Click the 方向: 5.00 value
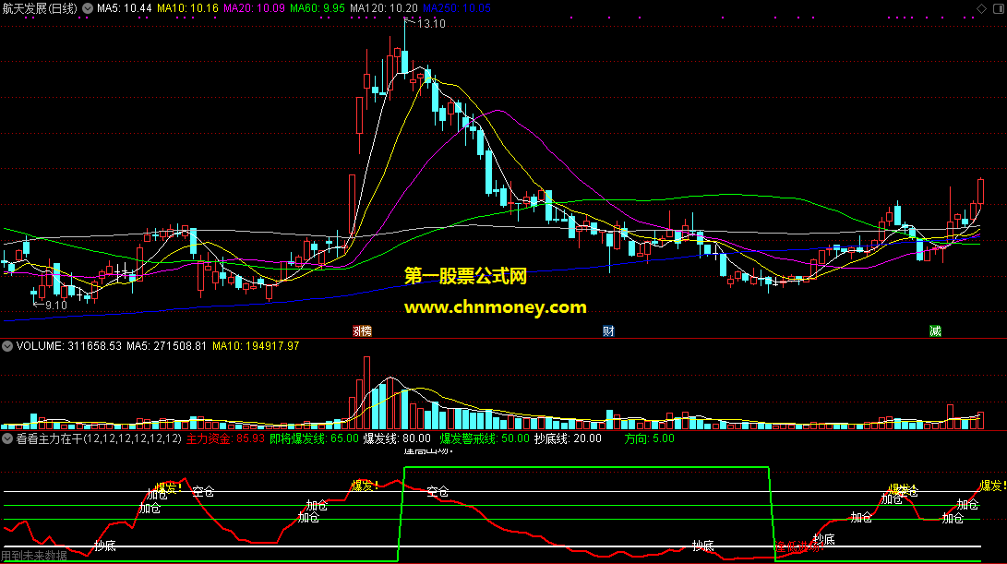This screenshot has width=1007, height=564. 649,438
